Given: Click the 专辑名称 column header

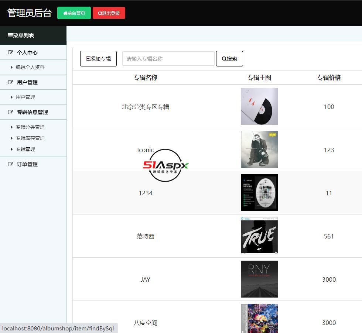Looking at the screenshot, I should coord(146,78).
